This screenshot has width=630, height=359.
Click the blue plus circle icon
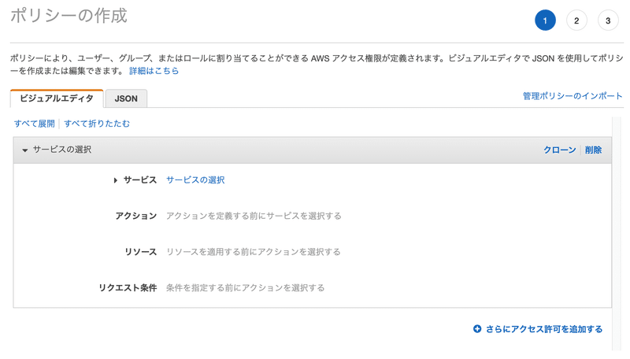click(477, 329)
